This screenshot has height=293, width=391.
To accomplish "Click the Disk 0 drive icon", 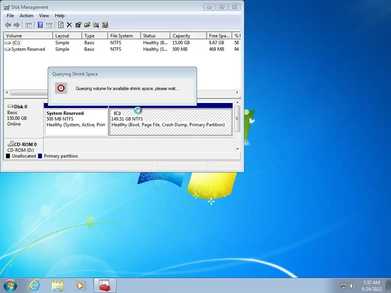I will 10,106.
